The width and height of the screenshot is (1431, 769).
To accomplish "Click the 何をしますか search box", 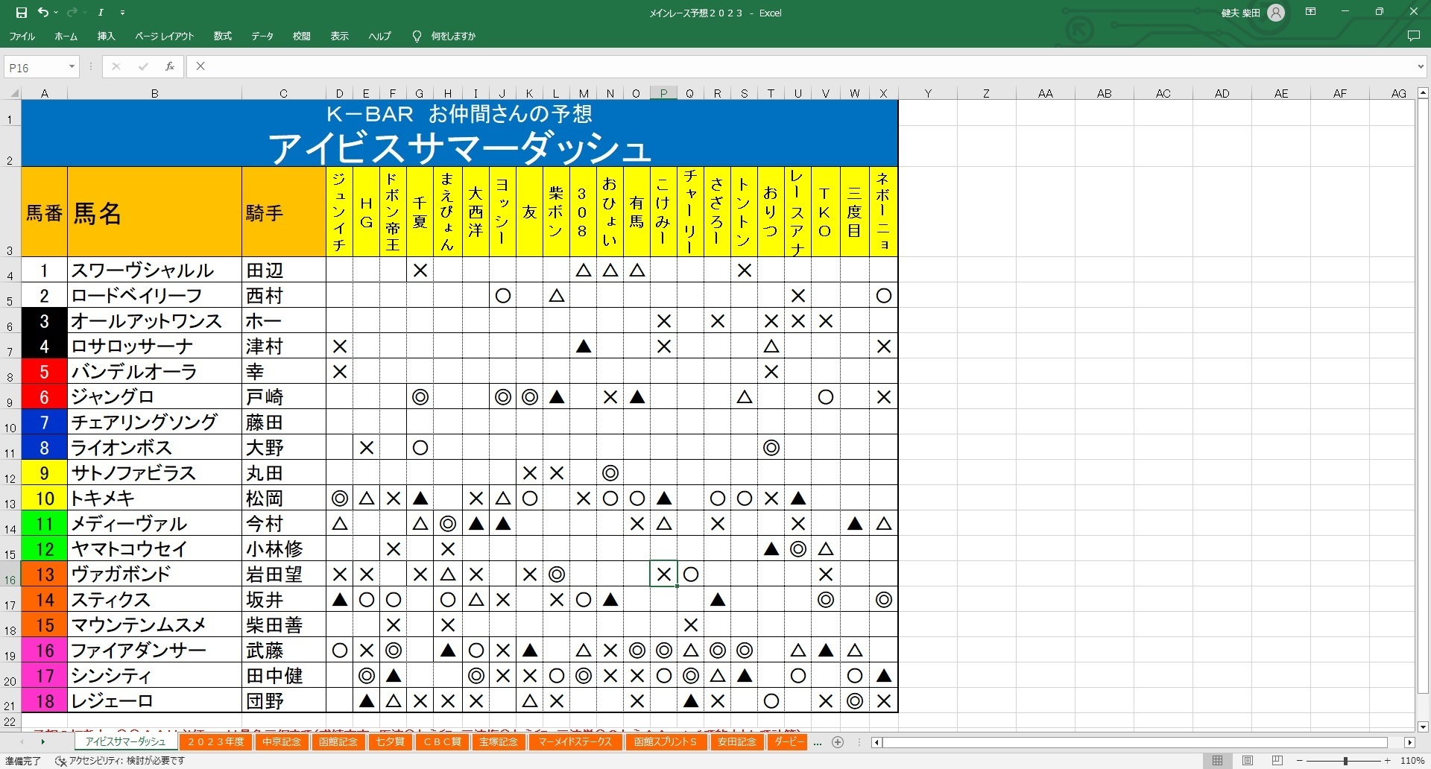I will pyautogui.click(x=453, y=36).
